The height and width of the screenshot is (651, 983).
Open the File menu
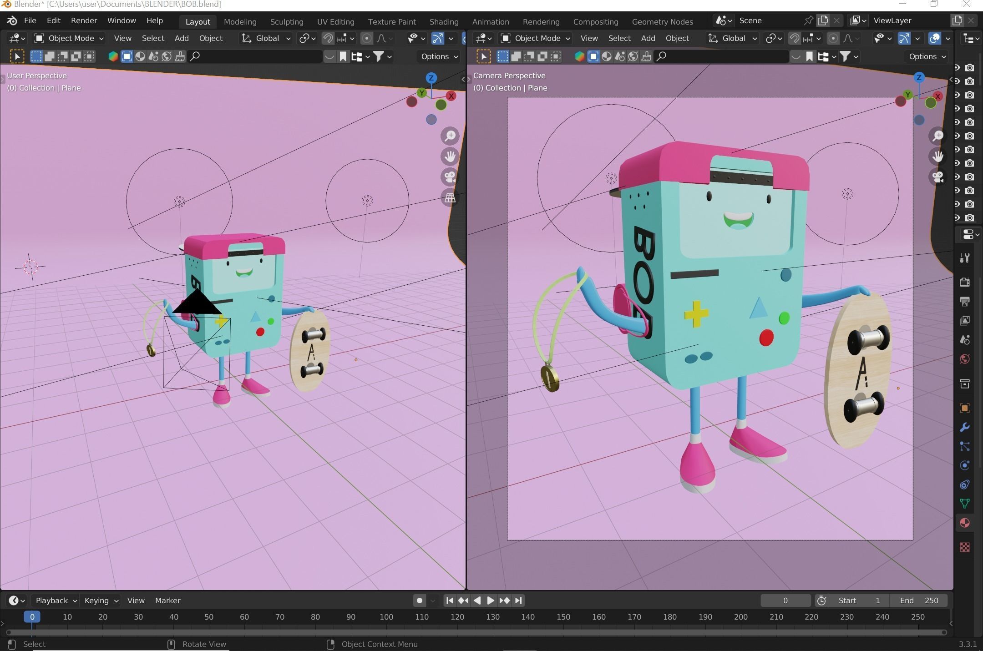tap(30, 20)
